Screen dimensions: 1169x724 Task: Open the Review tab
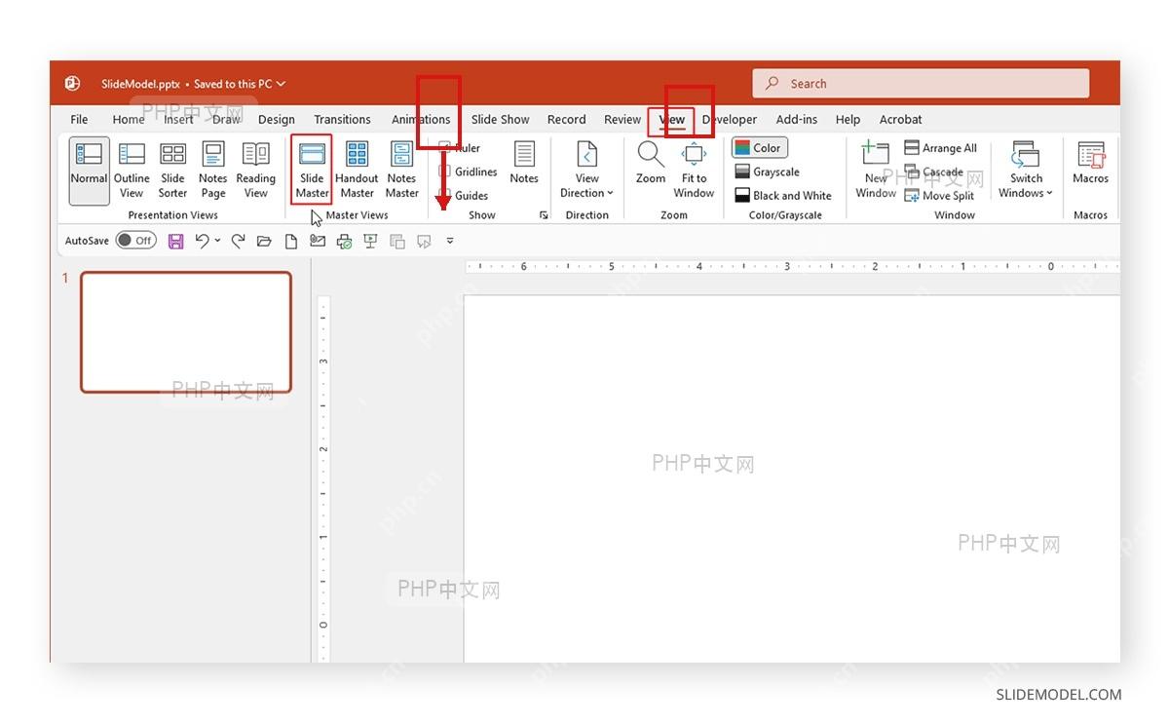coord(622,120)
